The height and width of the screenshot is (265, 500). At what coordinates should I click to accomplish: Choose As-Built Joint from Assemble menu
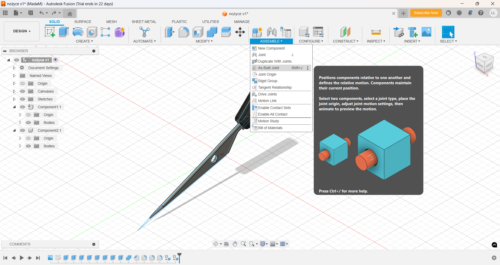point(281,68)
